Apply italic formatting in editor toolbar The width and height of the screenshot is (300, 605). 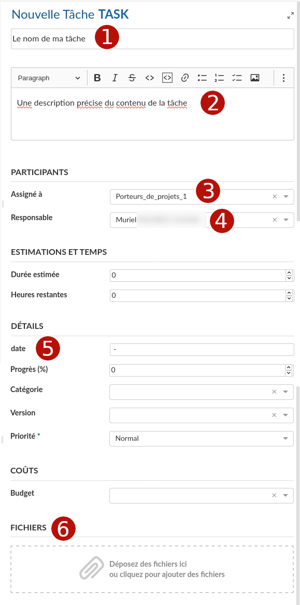tap(115, 78)
